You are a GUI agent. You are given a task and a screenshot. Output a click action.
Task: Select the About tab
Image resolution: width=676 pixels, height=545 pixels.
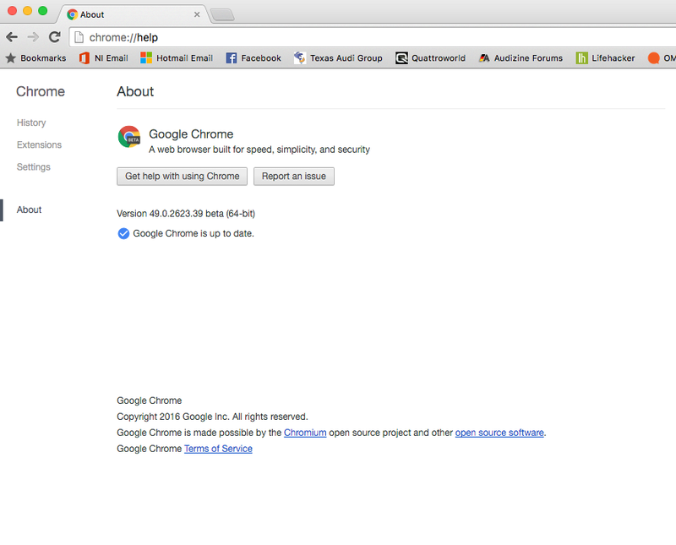click(x=132, y=14)
